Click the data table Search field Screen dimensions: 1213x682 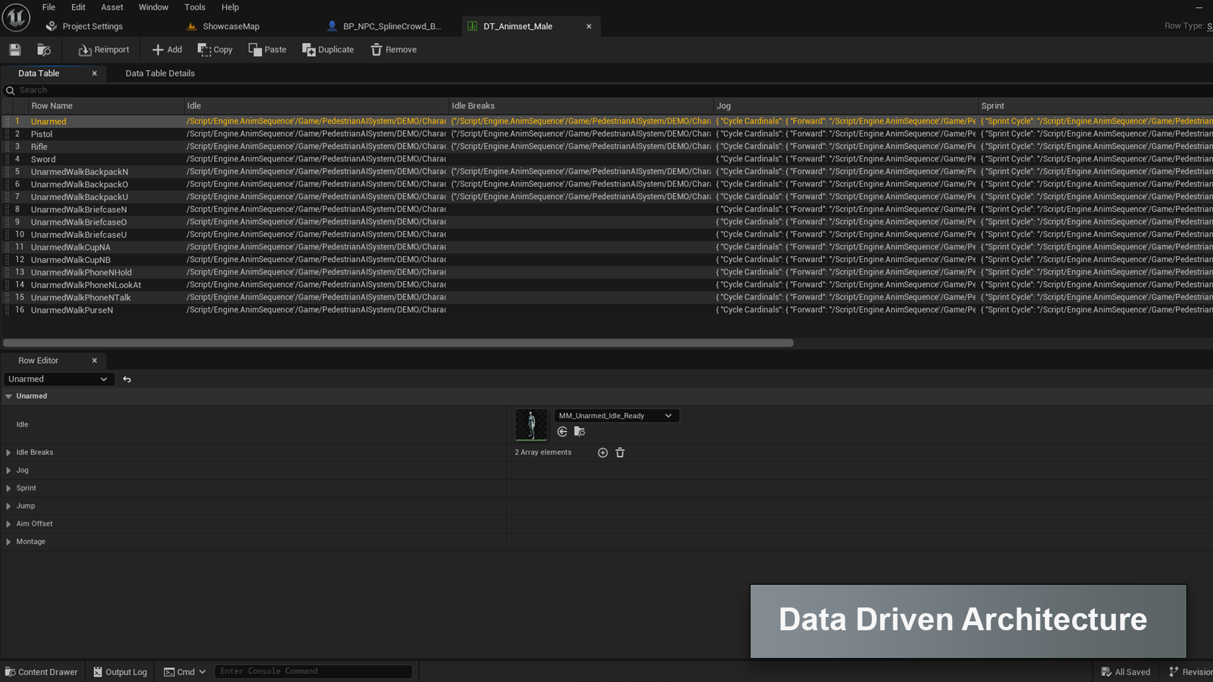click(316, 90)
